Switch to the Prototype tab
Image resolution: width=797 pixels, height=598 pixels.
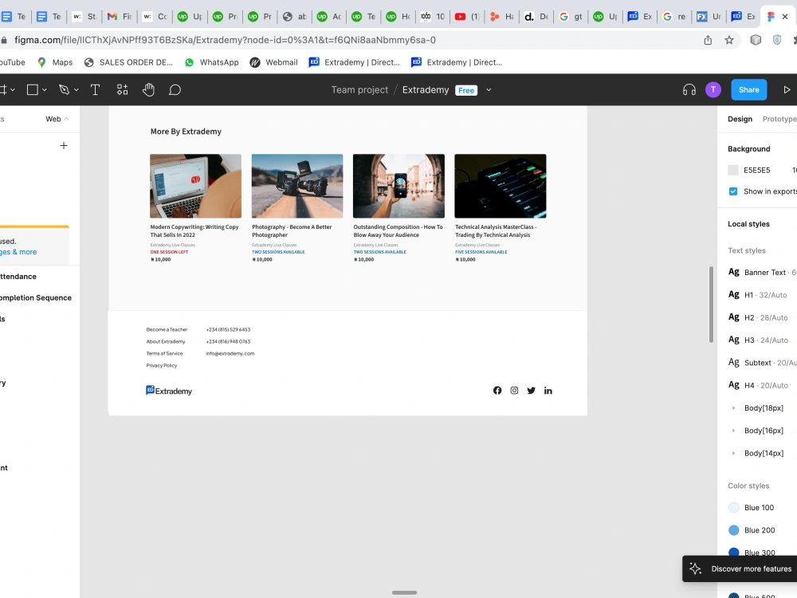(x=779, y=119)
